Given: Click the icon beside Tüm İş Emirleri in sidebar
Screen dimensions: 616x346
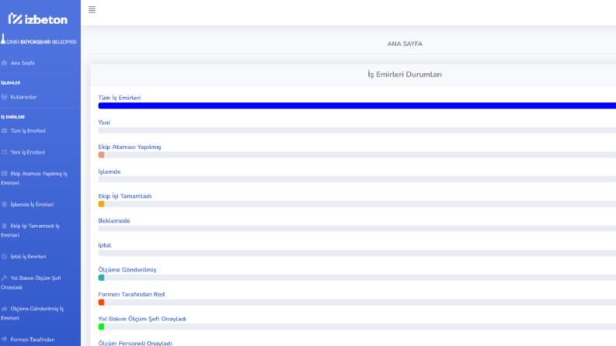Looking at the screenshot, I should click(5, 130).
